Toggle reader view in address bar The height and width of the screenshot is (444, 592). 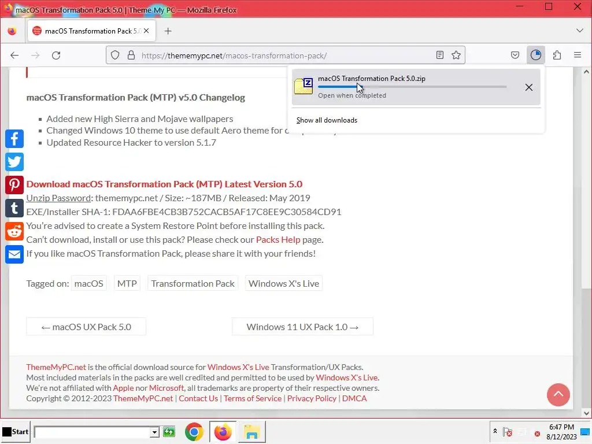coord(440,55)
